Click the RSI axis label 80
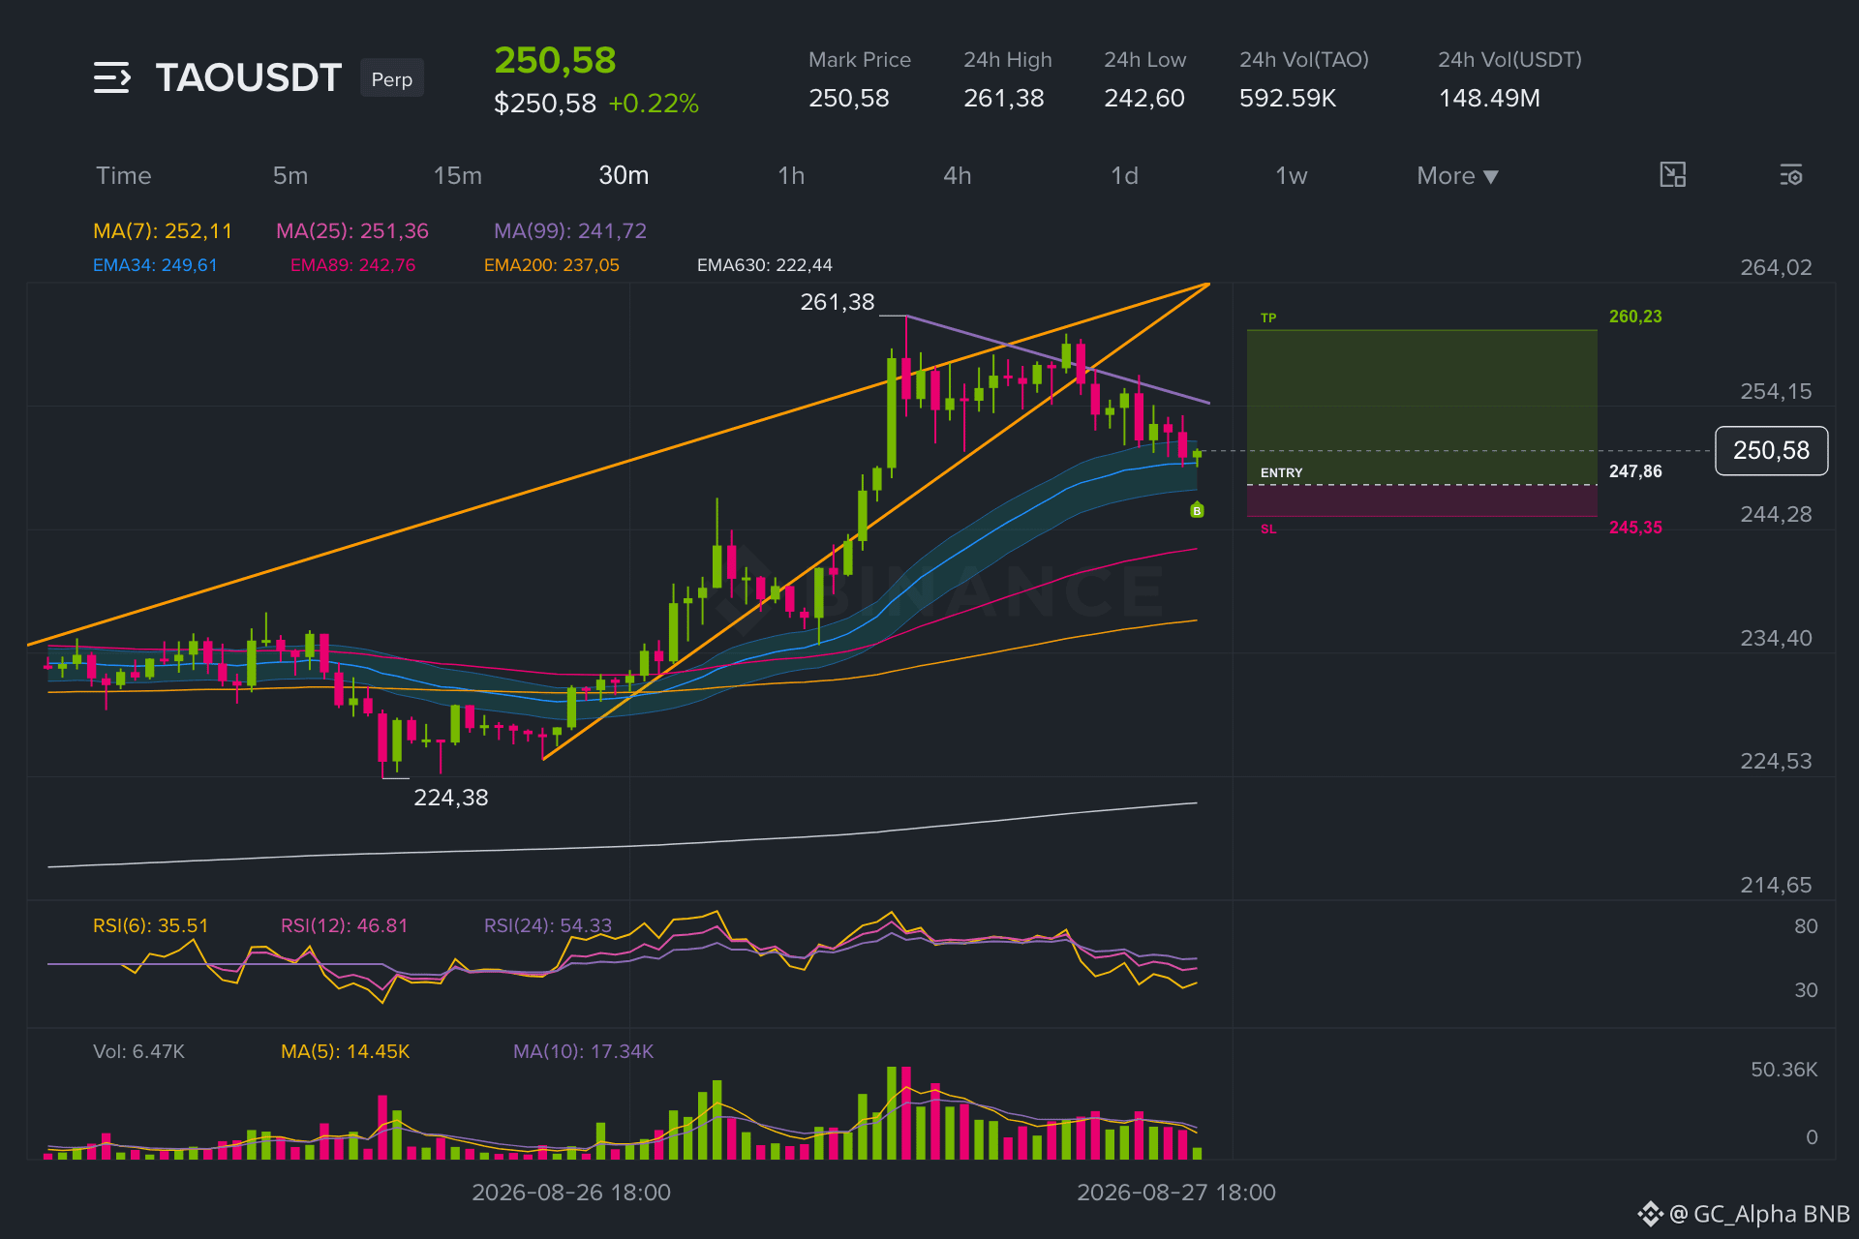The image size is (1859, 1239). tap(1806, 927)
